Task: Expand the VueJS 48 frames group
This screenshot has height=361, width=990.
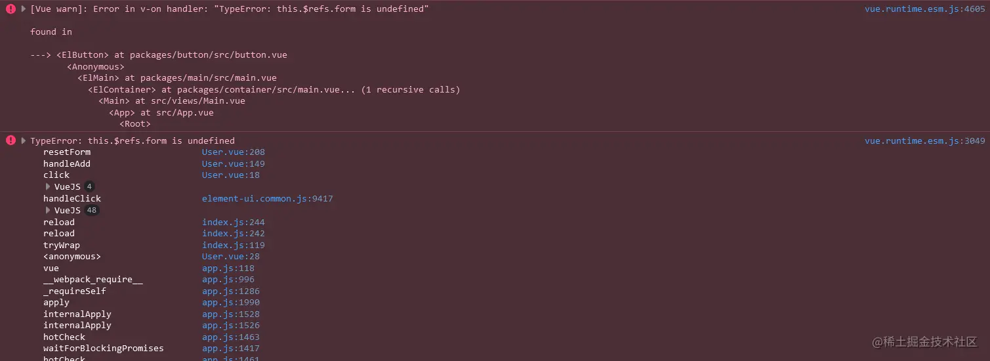Action: pyautogui.click(x=48, y=211)
